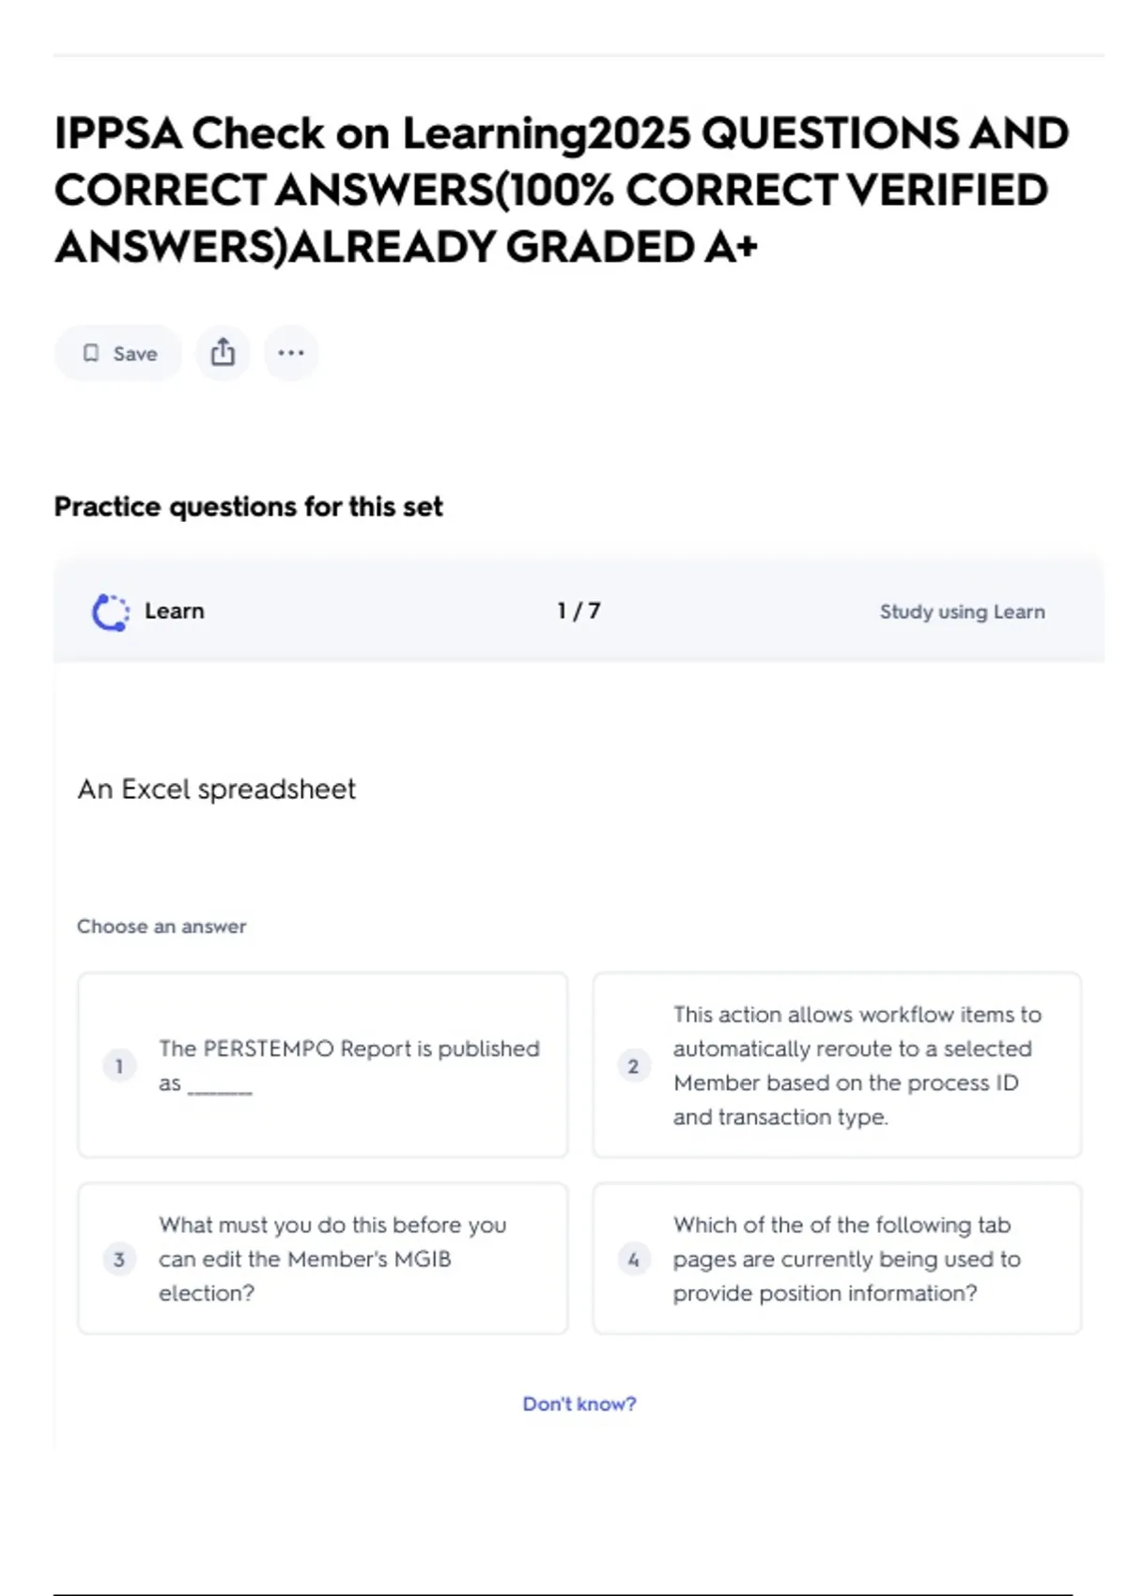Click the number 1 badge on first answer
The image size is (1127, 1596).
coord(119,1066)
